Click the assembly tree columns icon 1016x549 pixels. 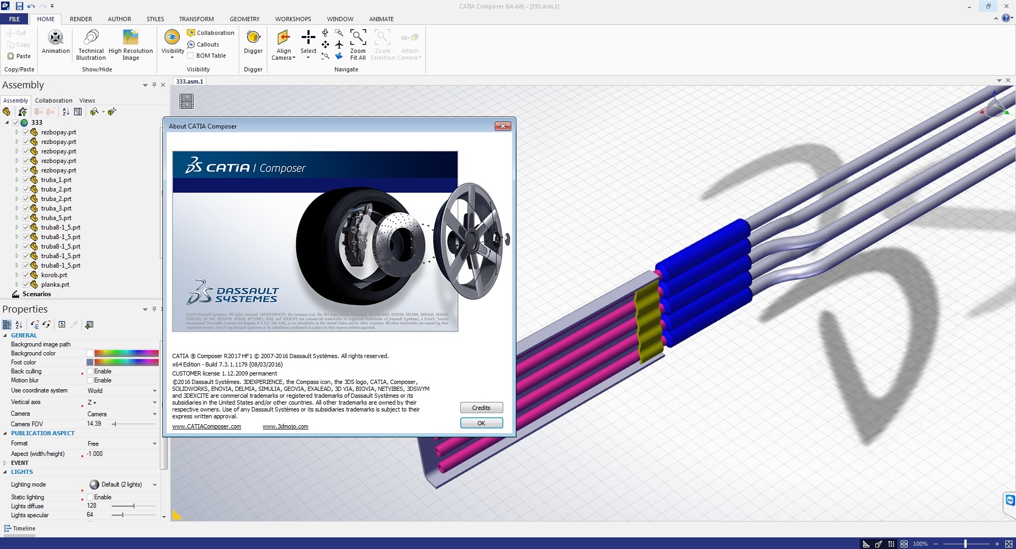78,112
